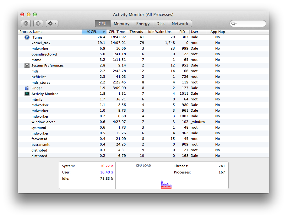Viewport: 287px width, 218px height.
Task: Sort by Threads column header
Action: point(136,32)
